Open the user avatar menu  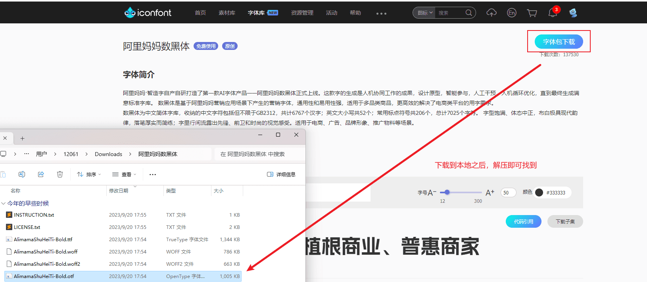573,13
